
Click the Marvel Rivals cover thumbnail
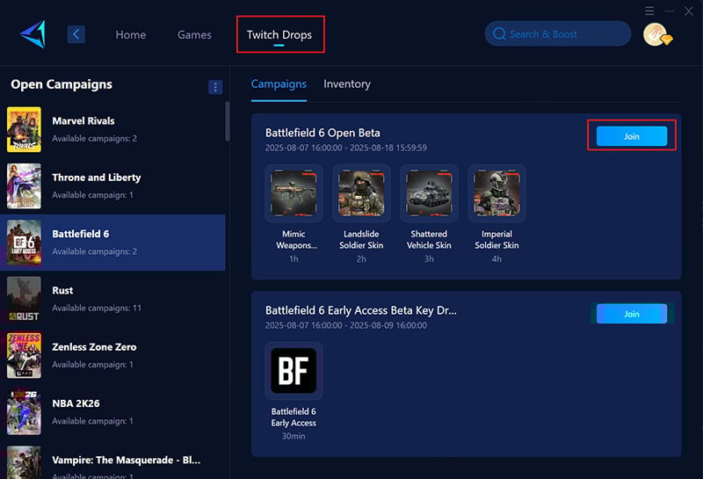[x=24, y=129]
